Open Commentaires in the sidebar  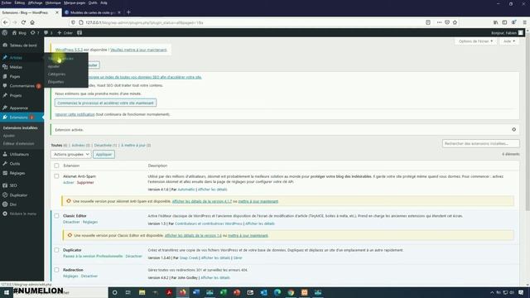(22, 86)
